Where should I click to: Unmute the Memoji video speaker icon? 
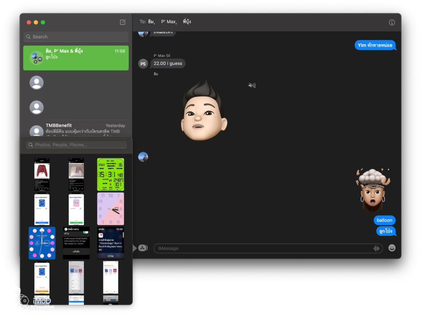[x=252, y=85]
